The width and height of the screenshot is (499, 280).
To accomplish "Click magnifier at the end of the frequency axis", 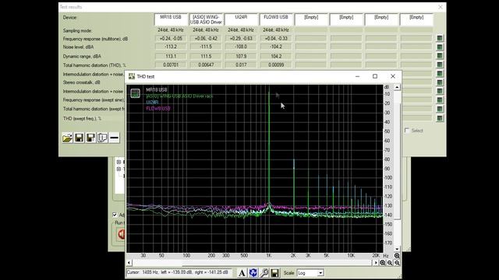I will click(397, 256).
